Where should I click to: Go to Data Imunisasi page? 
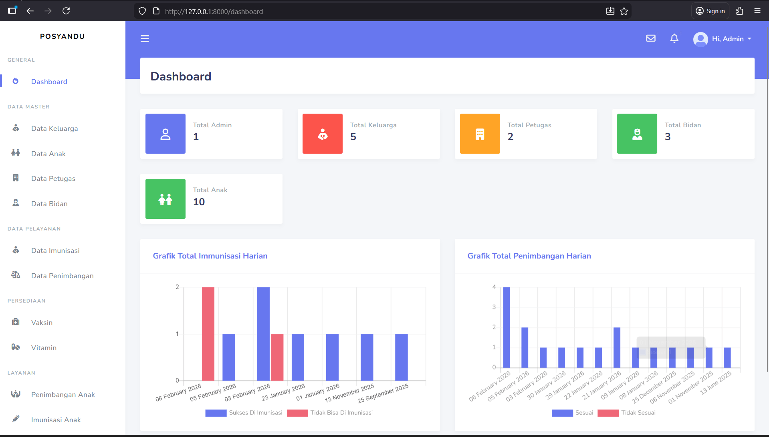pos(63,251)
